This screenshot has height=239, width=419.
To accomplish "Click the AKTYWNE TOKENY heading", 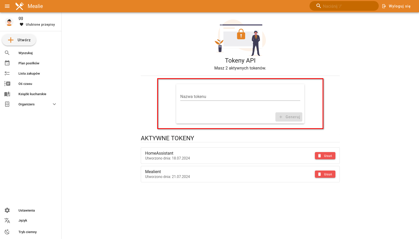I will click(167, 138).
